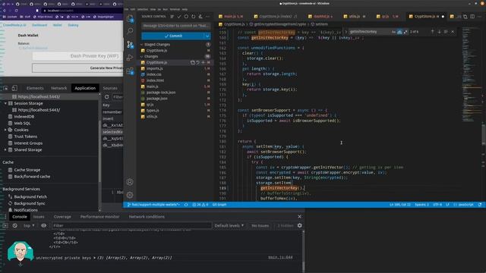Click the git branch name in status bar

pyautogui.click(x=153, y=205)
